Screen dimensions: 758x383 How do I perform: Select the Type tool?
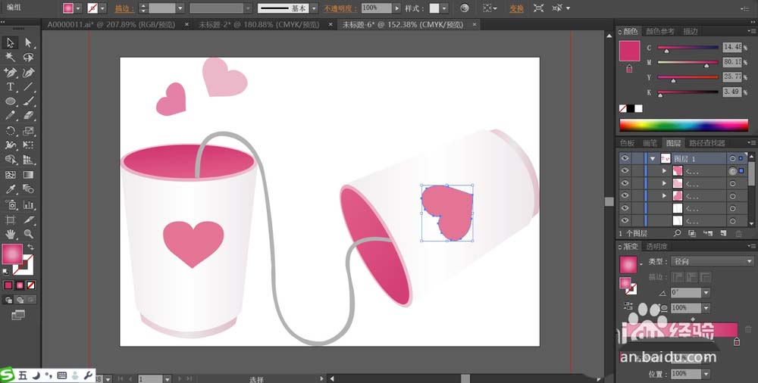tap(11, 87)
